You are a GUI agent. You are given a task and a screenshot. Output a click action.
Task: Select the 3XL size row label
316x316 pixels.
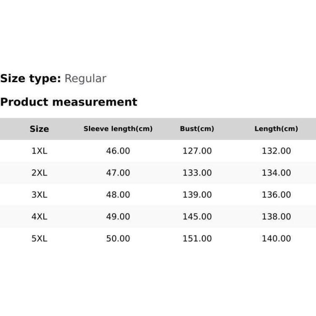tap(39, 195)
